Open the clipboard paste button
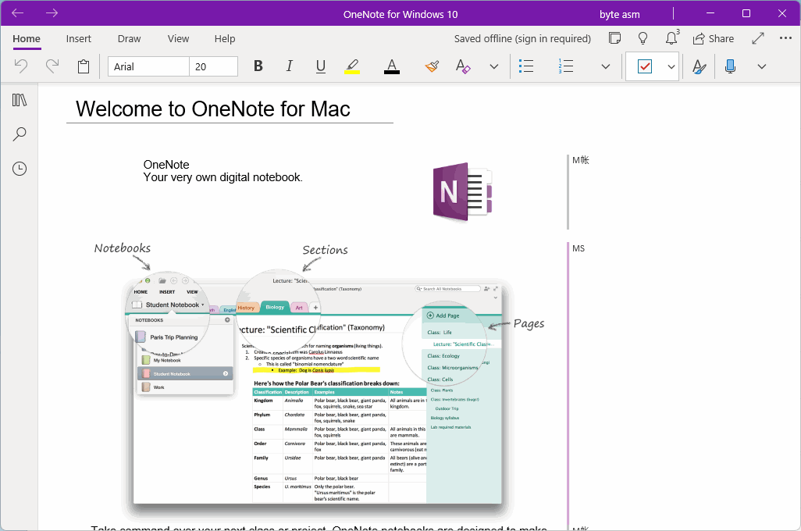The width and height of the screenshot is (801, 531). [x=84, y=66]
